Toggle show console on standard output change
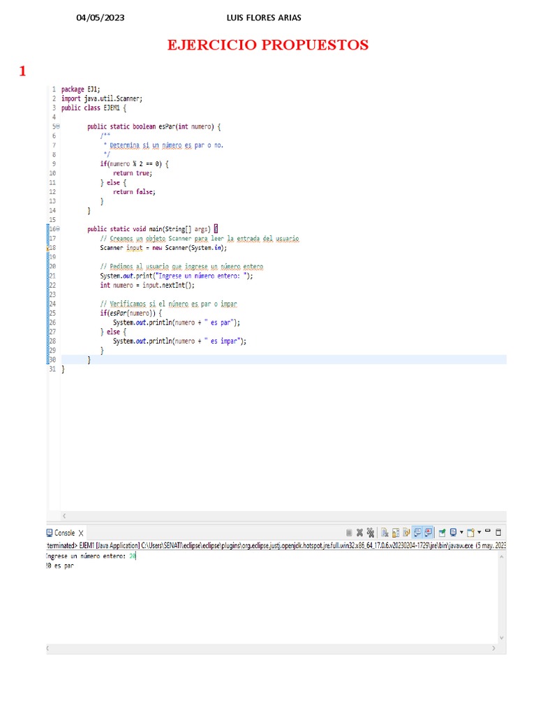The image size is (536, 715). (417, 532)
